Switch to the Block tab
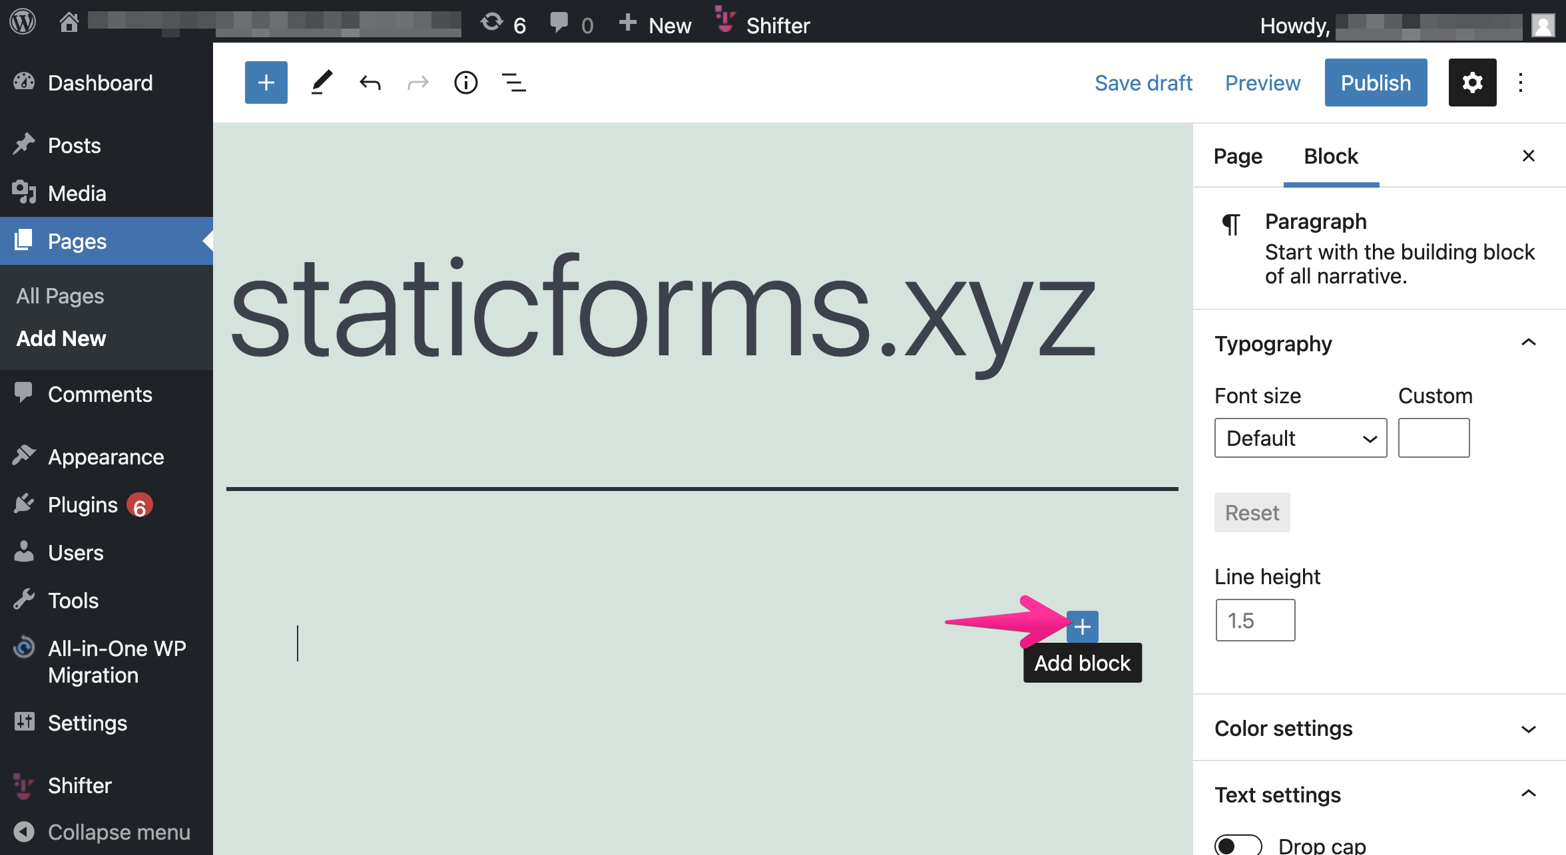Viewport: 1566px width, 855px height. [x=1331, y=156]
